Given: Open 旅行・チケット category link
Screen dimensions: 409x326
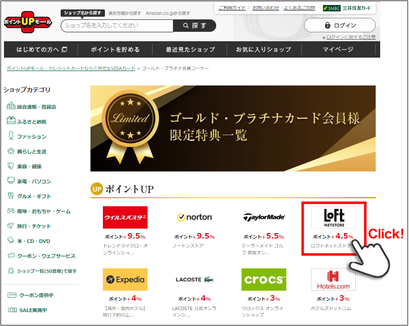Looking at the screenshot, I should pos(34,226).
